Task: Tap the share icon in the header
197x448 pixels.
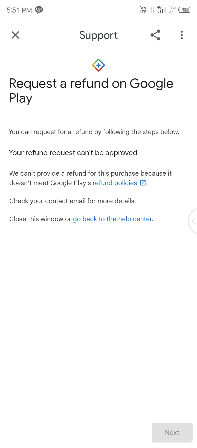Action: pyautogui.click(x=155, y=35)
